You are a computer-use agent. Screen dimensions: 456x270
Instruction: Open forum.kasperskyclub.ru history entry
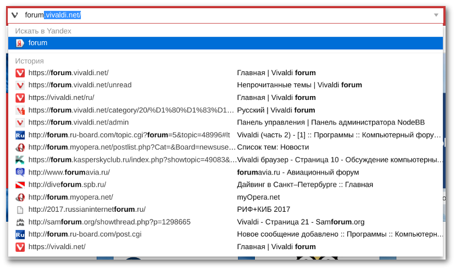click(x=225, y=160)
